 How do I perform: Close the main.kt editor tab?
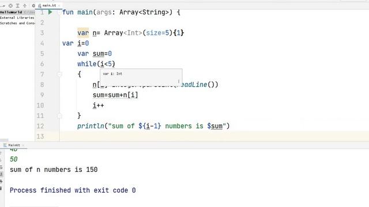(x=59, y=5)
